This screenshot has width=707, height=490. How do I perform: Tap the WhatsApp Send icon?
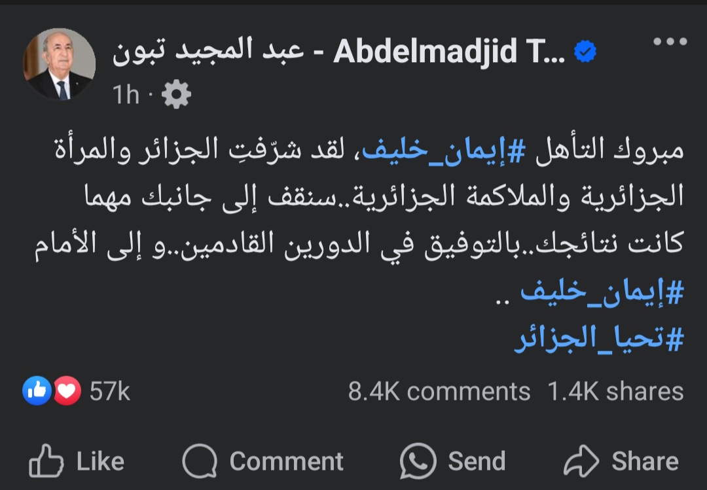pos(418,461)
